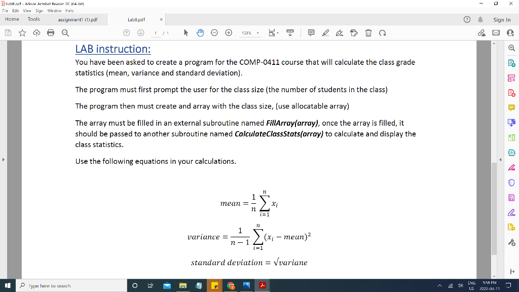The height and width of the screenshot is (292, 519).
Task: Close the Lab8.pdf tab
Action: click(x=161, y=20)
